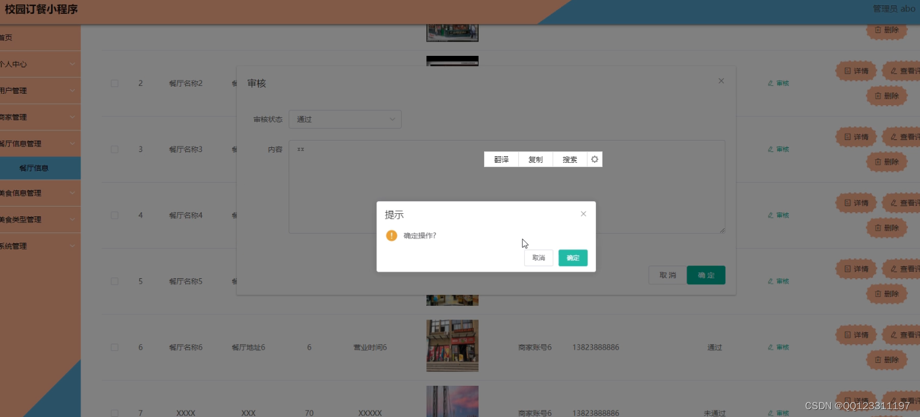The height and width of the screenshot is (417, 920).
Task: Tick the checkbox for row 4
Action: pos(114,215)
